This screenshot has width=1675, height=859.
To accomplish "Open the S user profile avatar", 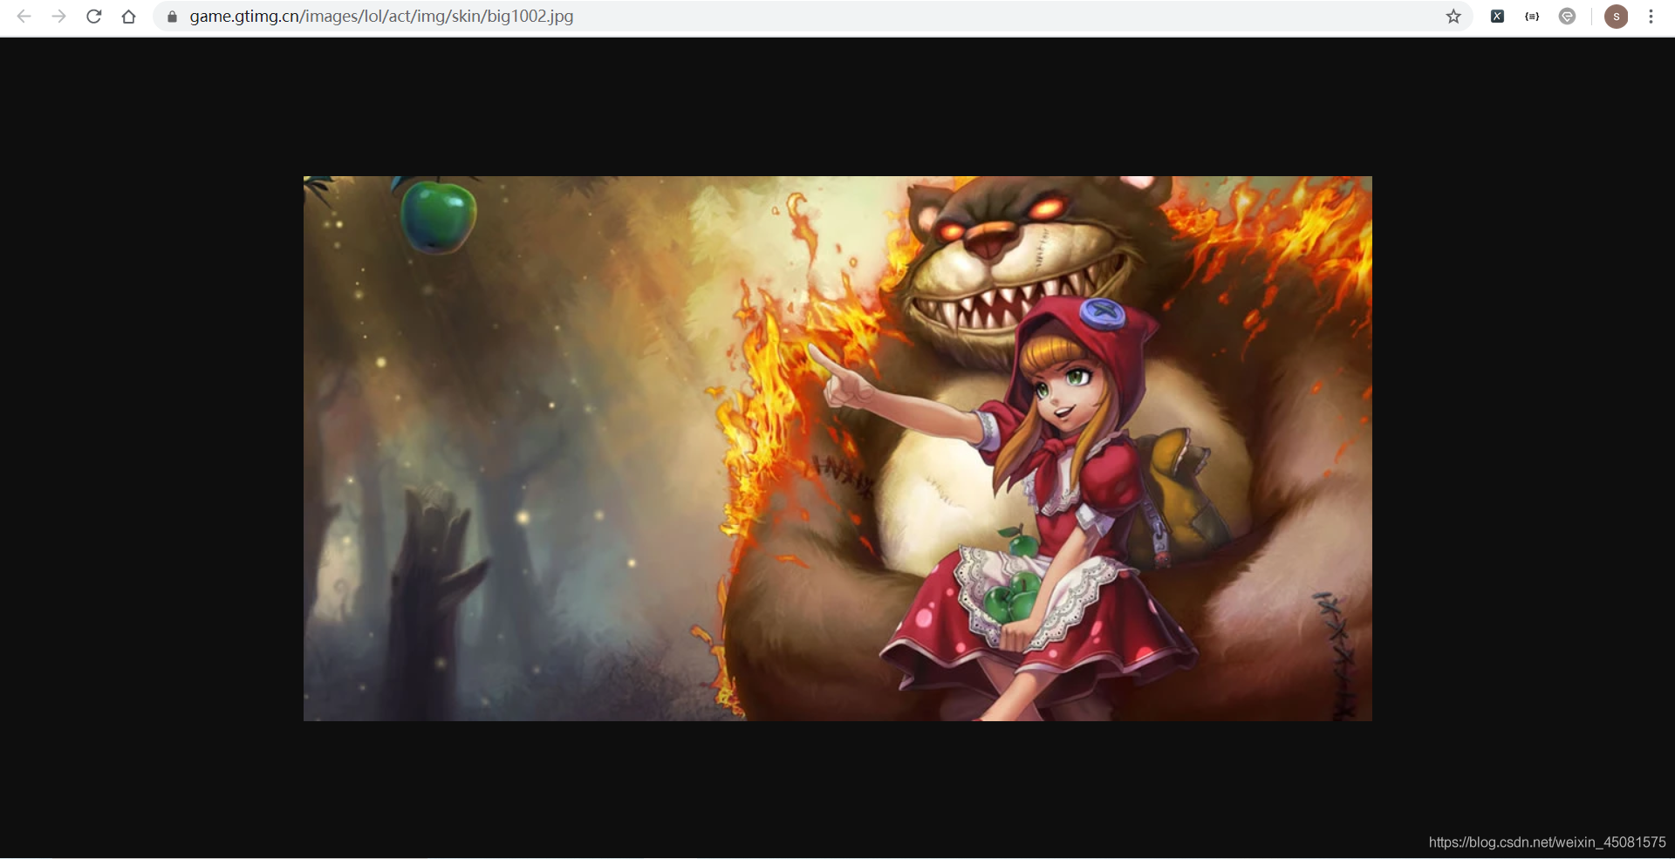I will click(x=1617, y=17).
